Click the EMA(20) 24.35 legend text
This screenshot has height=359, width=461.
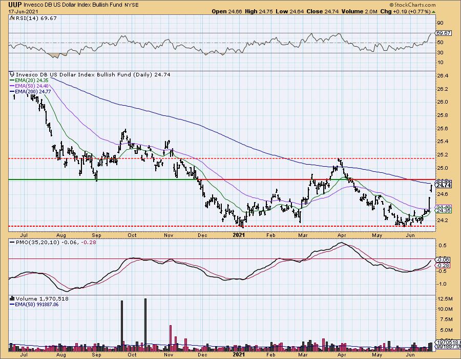(x=32, y=80)
